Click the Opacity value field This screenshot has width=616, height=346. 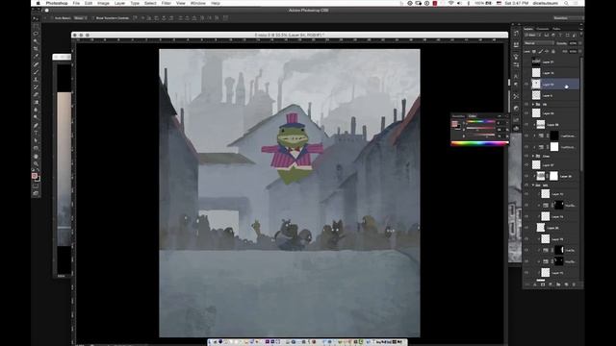click(573, 43)
